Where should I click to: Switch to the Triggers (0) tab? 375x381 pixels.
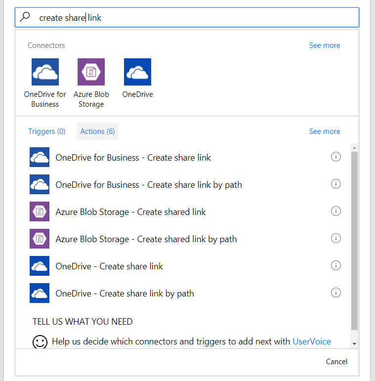[x=47, y=131]
